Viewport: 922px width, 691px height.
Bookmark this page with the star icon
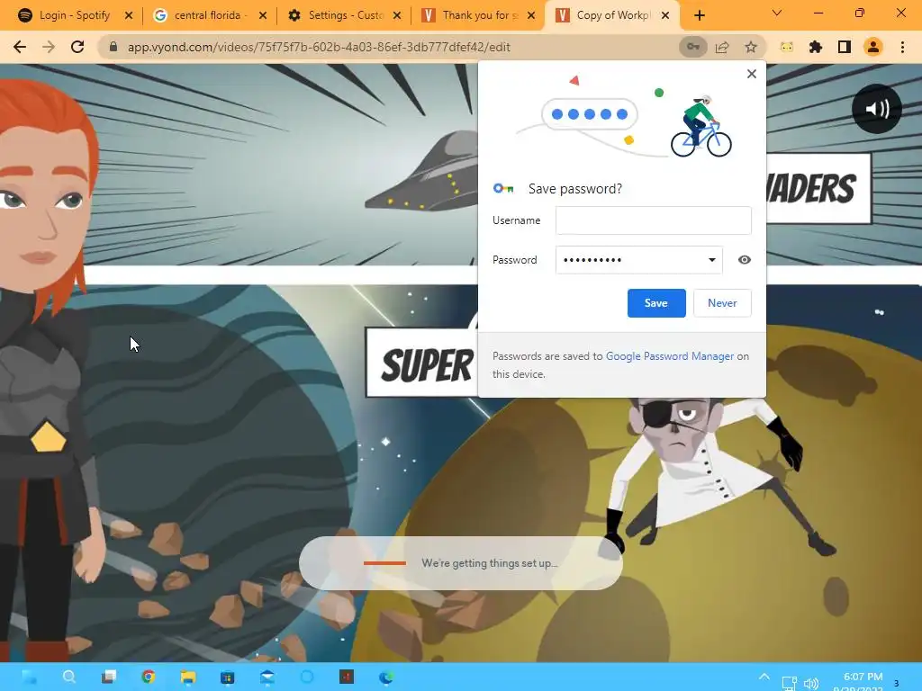pos(751,47)
